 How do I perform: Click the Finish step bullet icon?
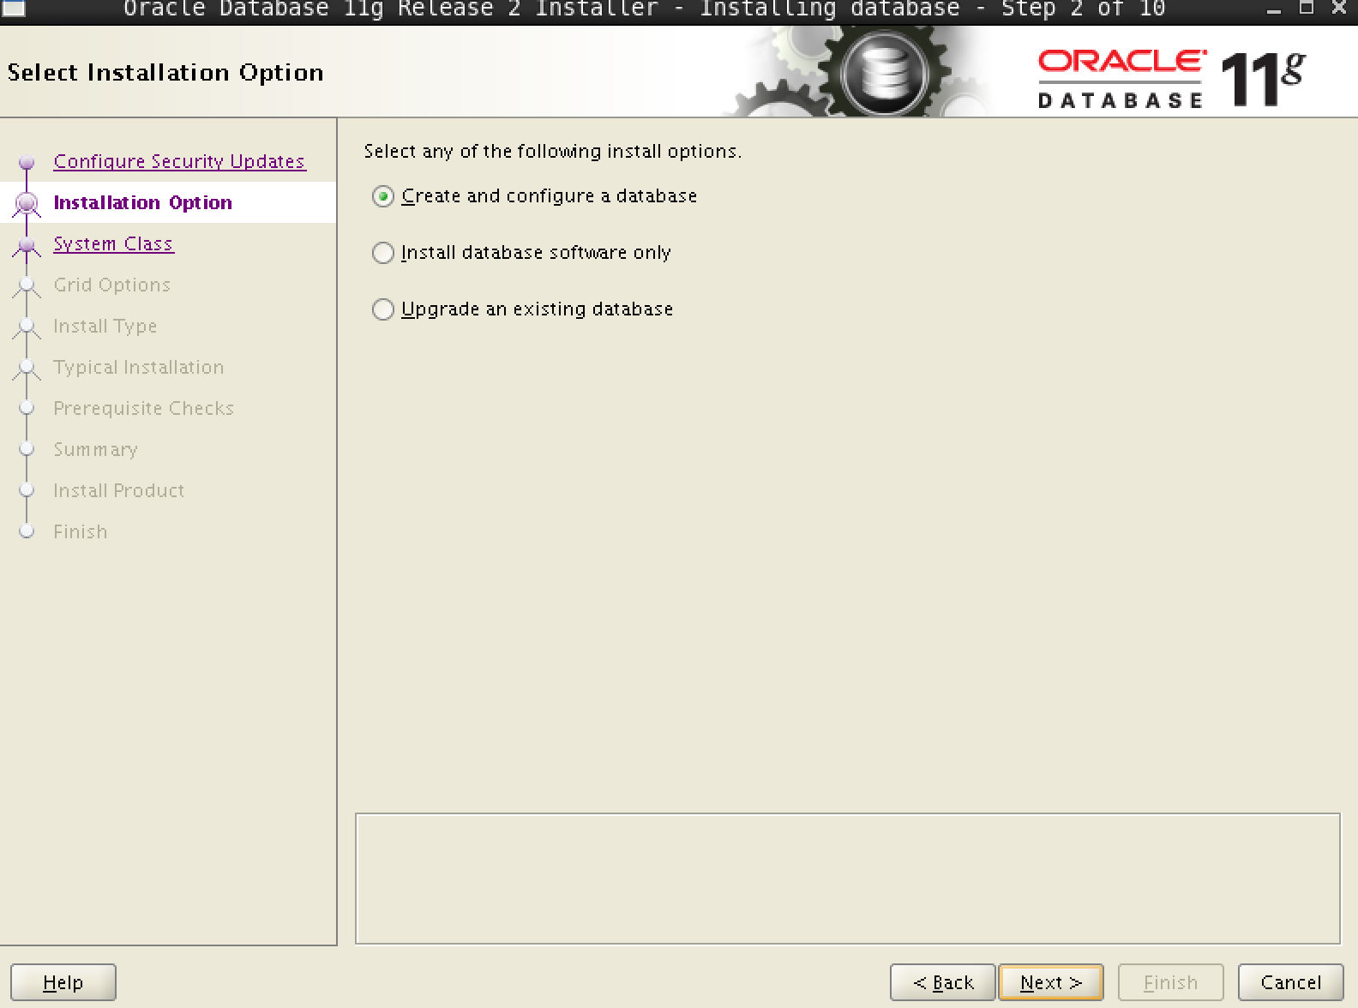coord(27,531)
